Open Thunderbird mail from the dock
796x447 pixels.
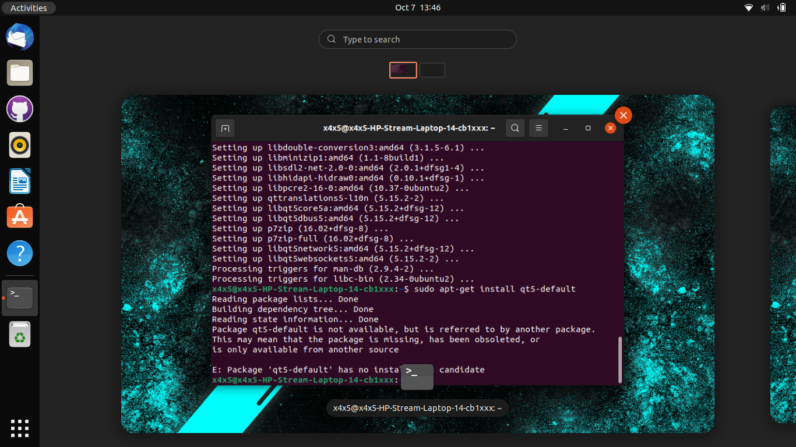coord(19,37)
